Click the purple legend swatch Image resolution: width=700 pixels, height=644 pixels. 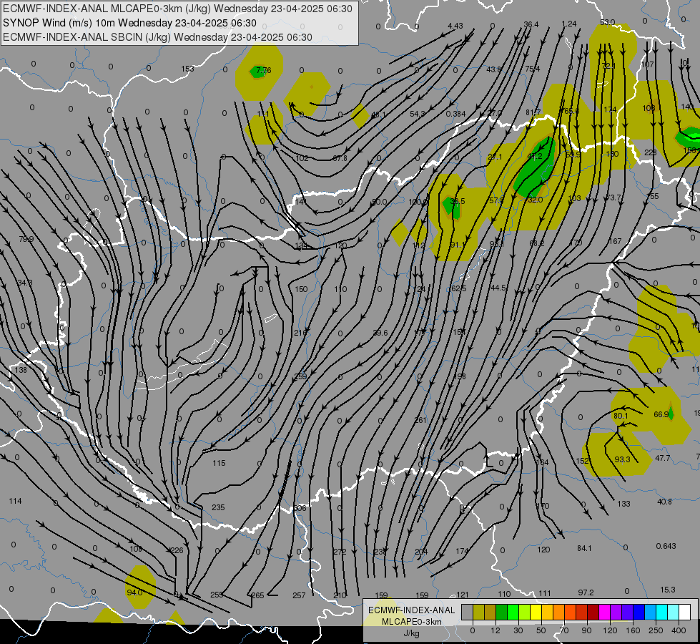616,613
